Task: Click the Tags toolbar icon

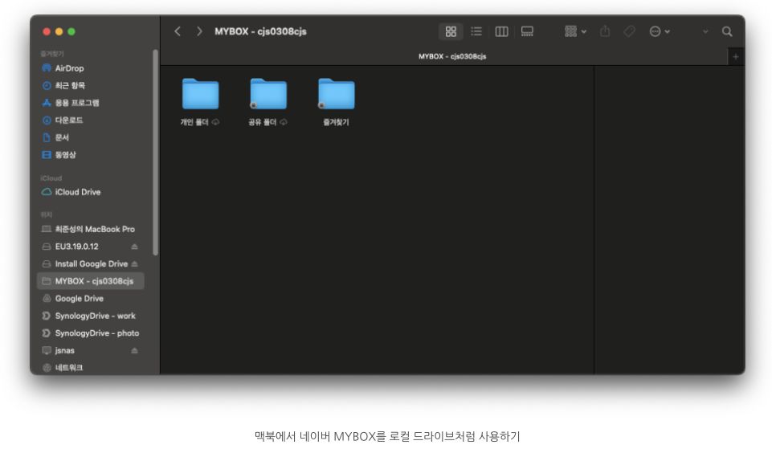Action: tap(629, 31)
